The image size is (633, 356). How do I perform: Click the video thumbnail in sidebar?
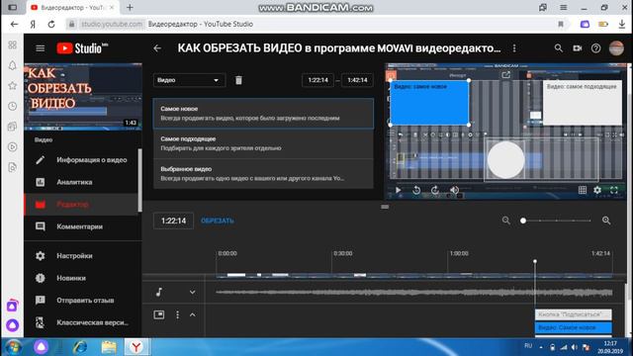pyautogui.click(x=83, y=97)
